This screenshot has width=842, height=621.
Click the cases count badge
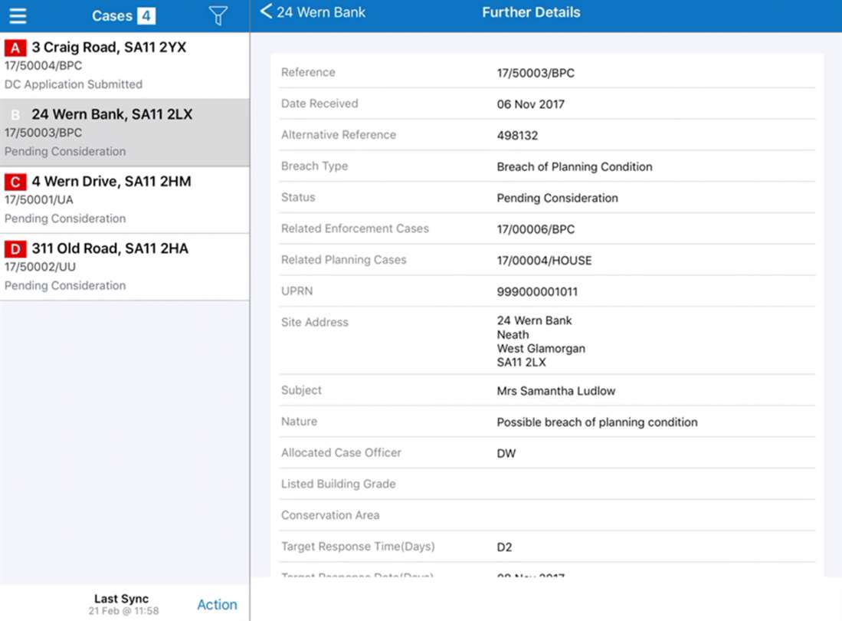(146, 16)
